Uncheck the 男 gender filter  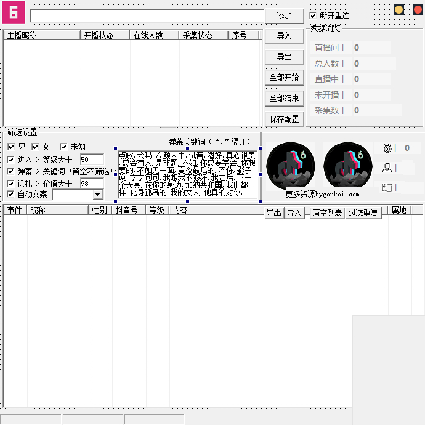click(x=11, y=147)
